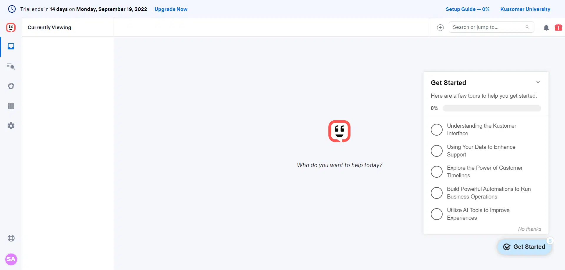Screen dimensions: 565x270
Task: Click Build Powerful Automations to Run text
Action: point(489,193)
